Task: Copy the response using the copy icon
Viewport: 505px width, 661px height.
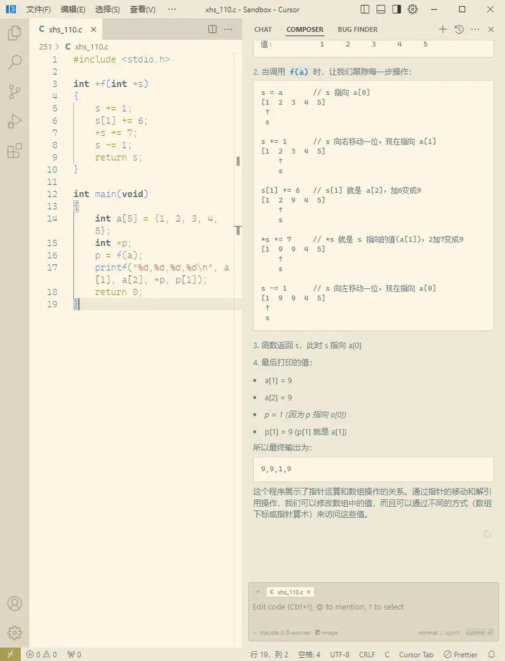Action: click(487, 534)
